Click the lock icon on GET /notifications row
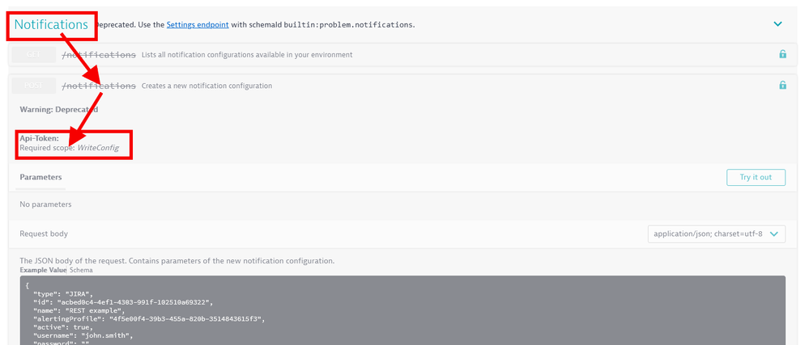 pos(782,55)
